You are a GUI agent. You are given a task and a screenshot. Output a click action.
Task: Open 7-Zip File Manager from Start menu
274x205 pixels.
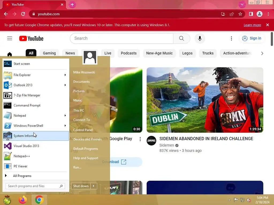point(36,95)
